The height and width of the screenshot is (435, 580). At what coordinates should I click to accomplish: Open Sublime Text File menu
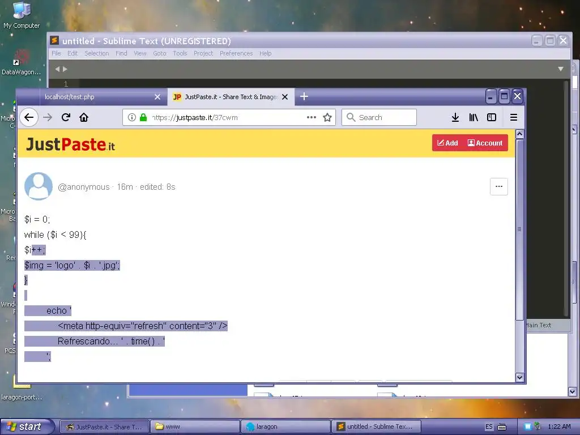(56, 53)
